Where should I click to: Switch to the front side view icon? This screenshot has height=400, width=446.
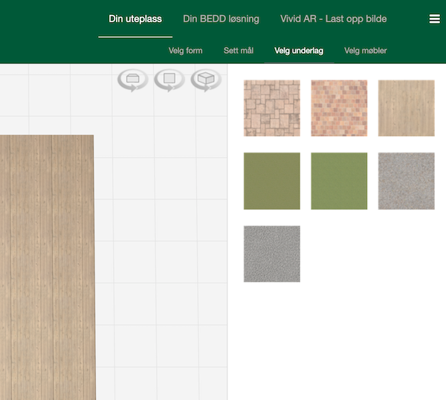(x=132, y=80)
